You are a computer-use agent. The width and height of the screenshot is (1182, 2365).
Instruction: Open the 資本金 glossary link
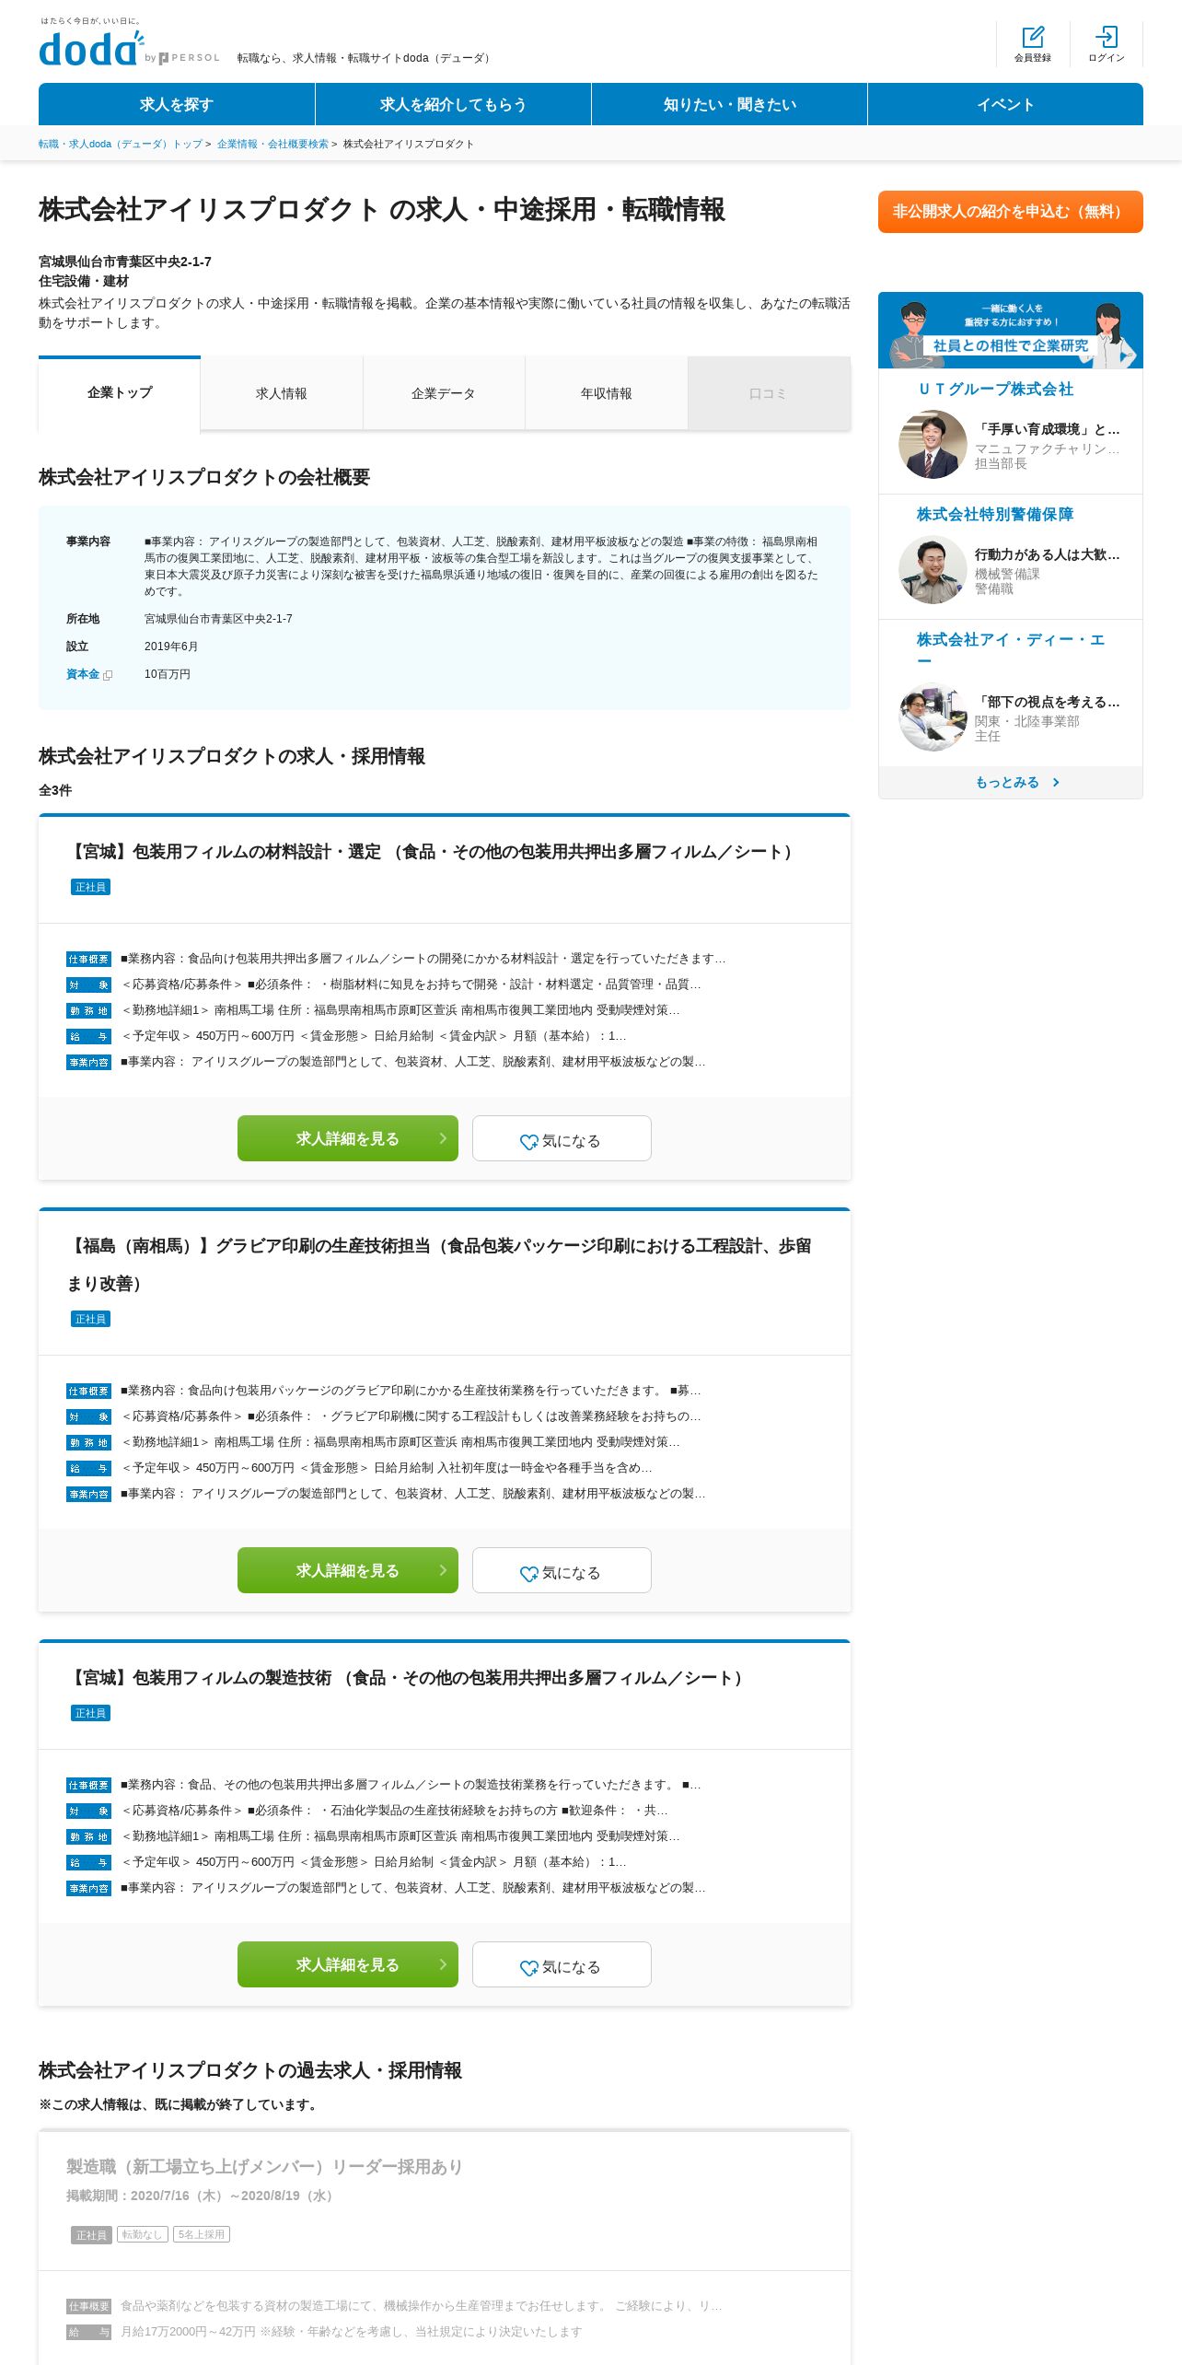(x=83, y=674)
